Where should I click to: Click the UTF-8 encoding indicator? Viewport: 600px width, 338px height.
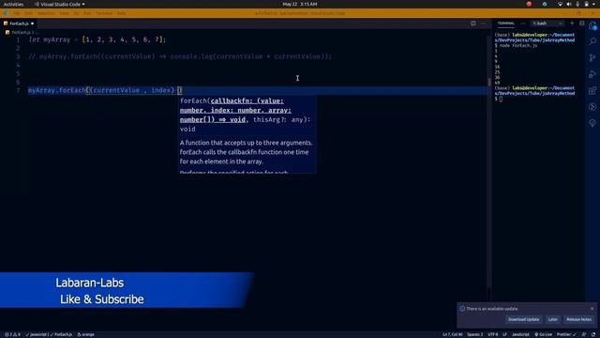point(493,334)
